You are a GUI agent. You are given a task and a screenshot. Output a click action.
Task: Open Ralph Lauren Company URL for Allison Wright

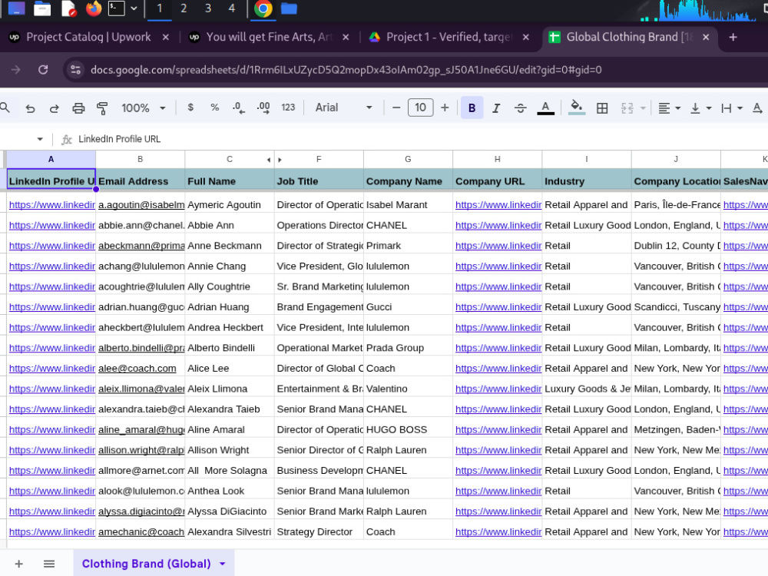498,450
